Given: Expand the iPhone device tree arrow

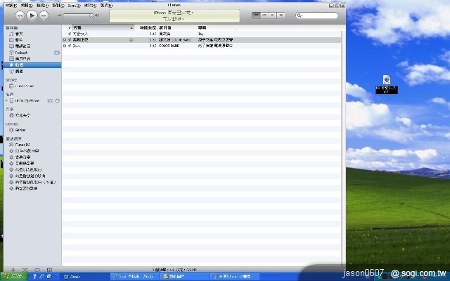Looking at the screenshot, I should point(7,100).
